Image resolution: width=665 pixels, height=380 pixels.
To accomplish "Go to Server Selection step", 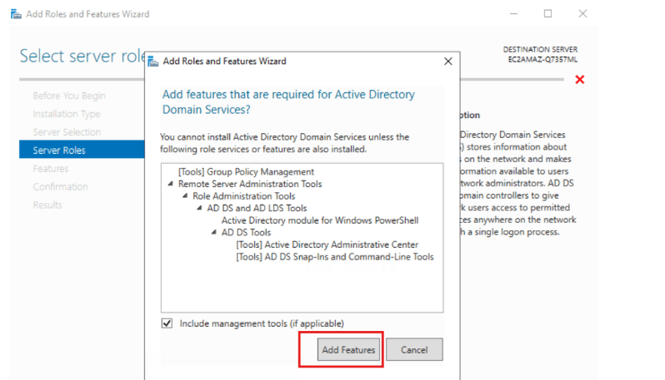I will (67, 132).
